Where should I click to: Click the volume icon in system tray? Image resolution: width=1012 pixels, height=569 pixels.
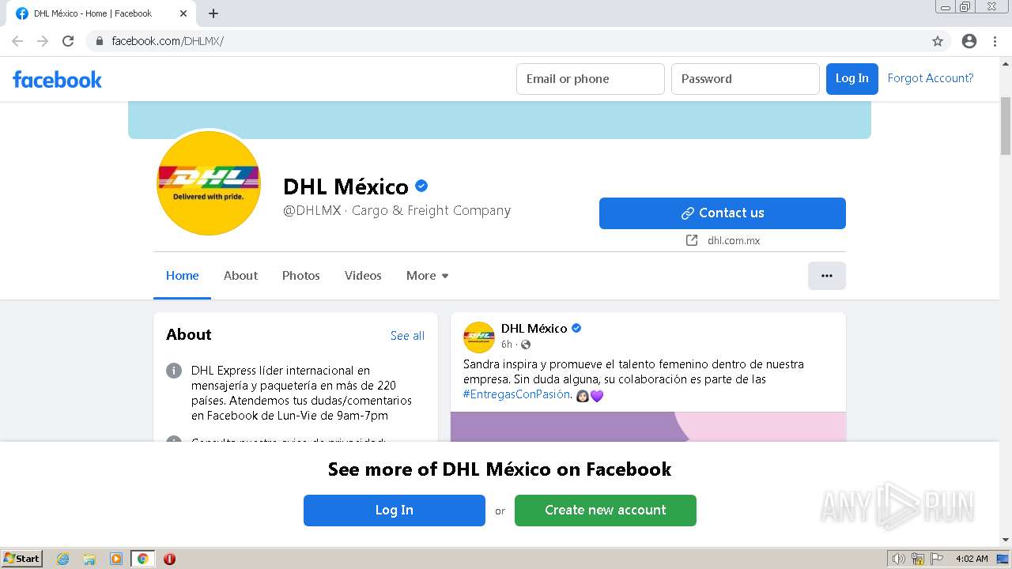899,559
